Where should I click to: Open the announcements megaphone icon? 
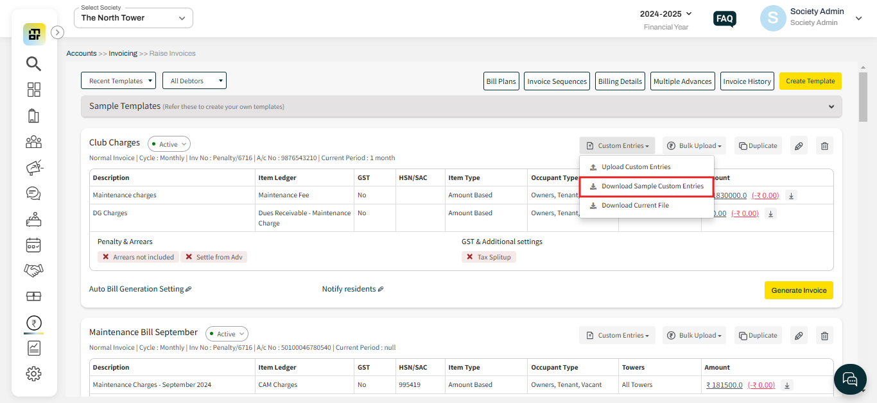click(x=33, y=167)
